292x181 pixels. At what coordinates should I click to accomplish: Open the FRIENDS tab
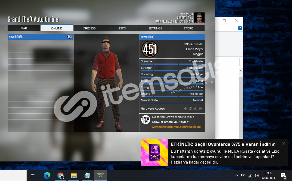tap(90, 28)
